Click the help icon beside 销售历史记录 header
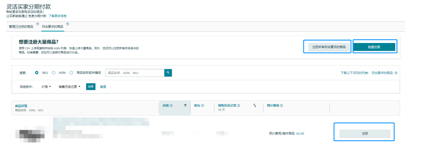The image size is (424, 151). tap(239, 106)
